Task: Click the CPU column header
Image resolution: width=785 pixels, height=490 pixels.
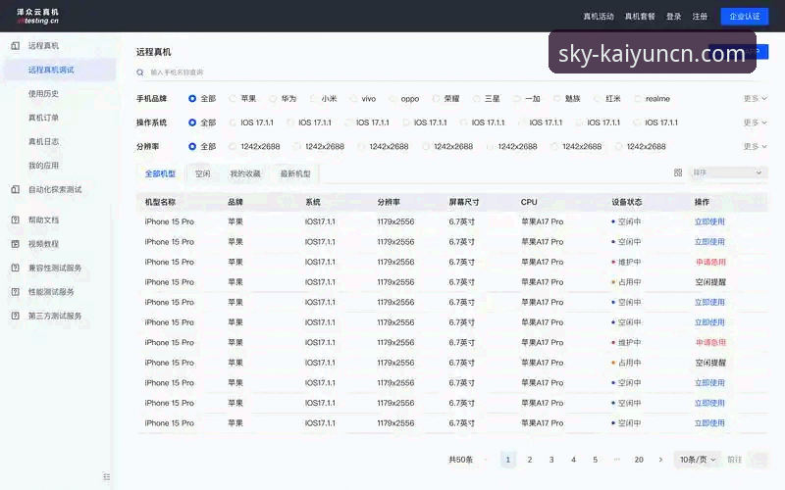Action: coord(529,202)
